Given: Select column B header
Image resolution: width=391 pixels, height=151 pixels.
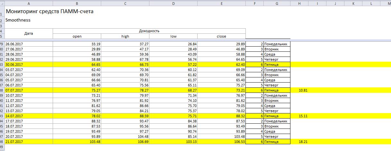Looking at the screenshot, I should [x=77, y=3].
